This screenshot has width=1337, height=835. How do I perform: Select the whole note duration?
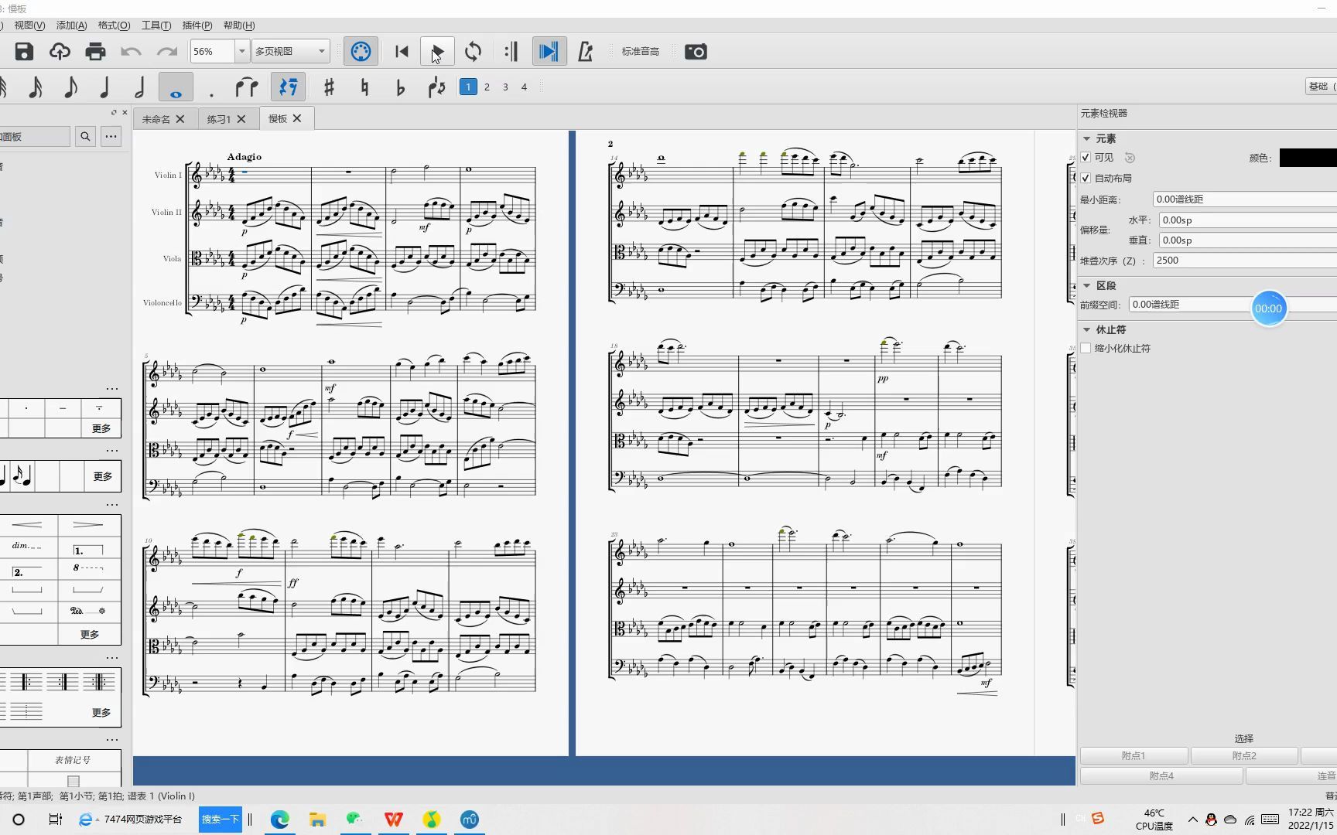176,87
